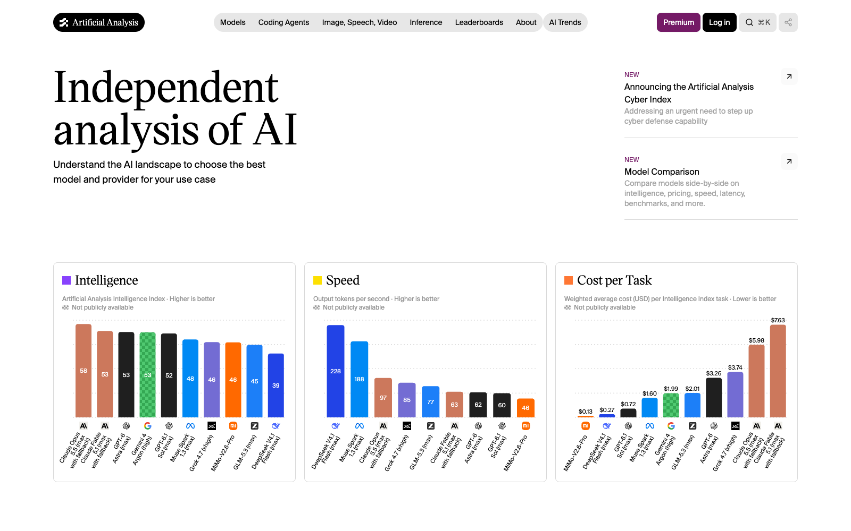Open the About menu item
Viewport: 851px width, 531px height.
[x=526, y=22]
